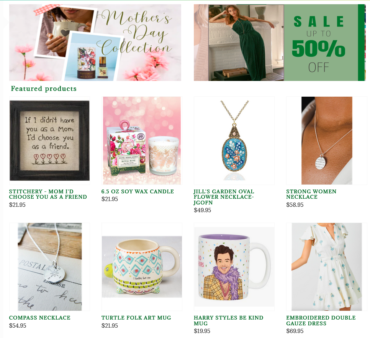Click the blue oval flower necklace image

pos(234,140)
